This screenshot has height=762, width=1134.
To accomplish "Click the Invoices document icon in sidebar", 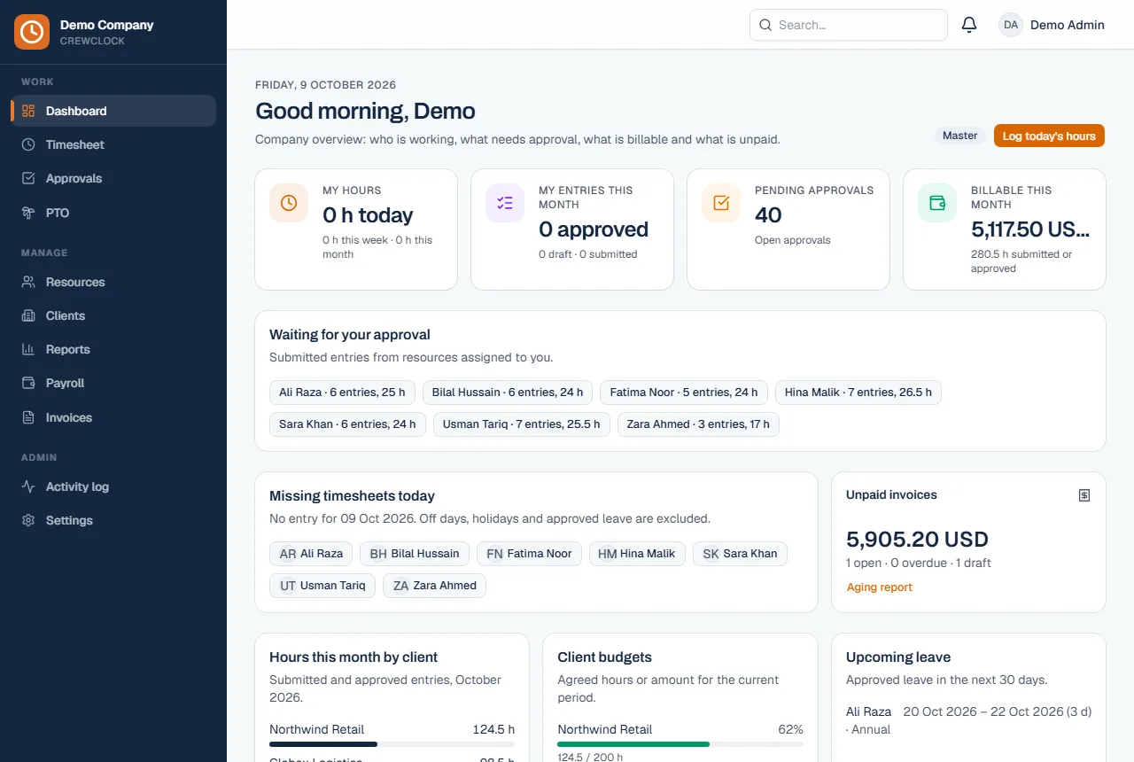I will click(28, 417).
